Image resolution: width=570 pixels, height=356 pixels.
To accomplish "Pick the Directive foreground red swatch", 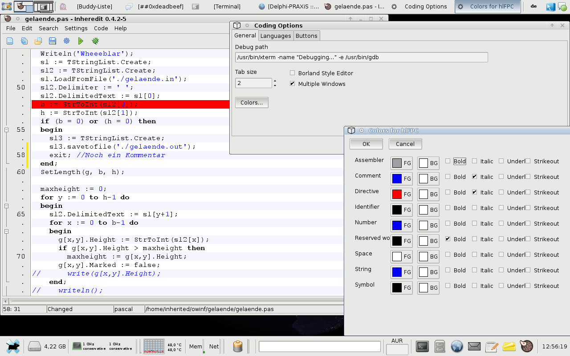I will tap(397, 194).
